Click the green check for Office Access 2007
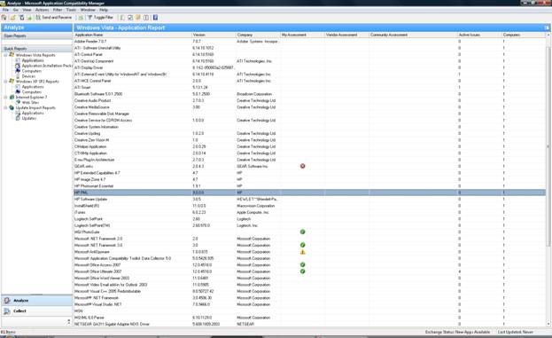552x338 pixels. click(x=302, y=264)
